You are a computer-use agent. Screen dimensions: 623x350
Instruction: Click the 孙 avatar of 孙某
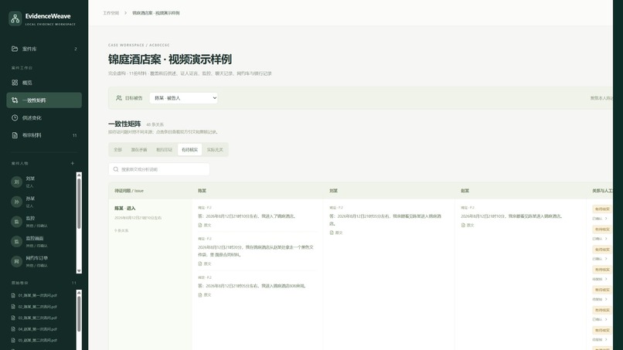[x=16, y=202]
